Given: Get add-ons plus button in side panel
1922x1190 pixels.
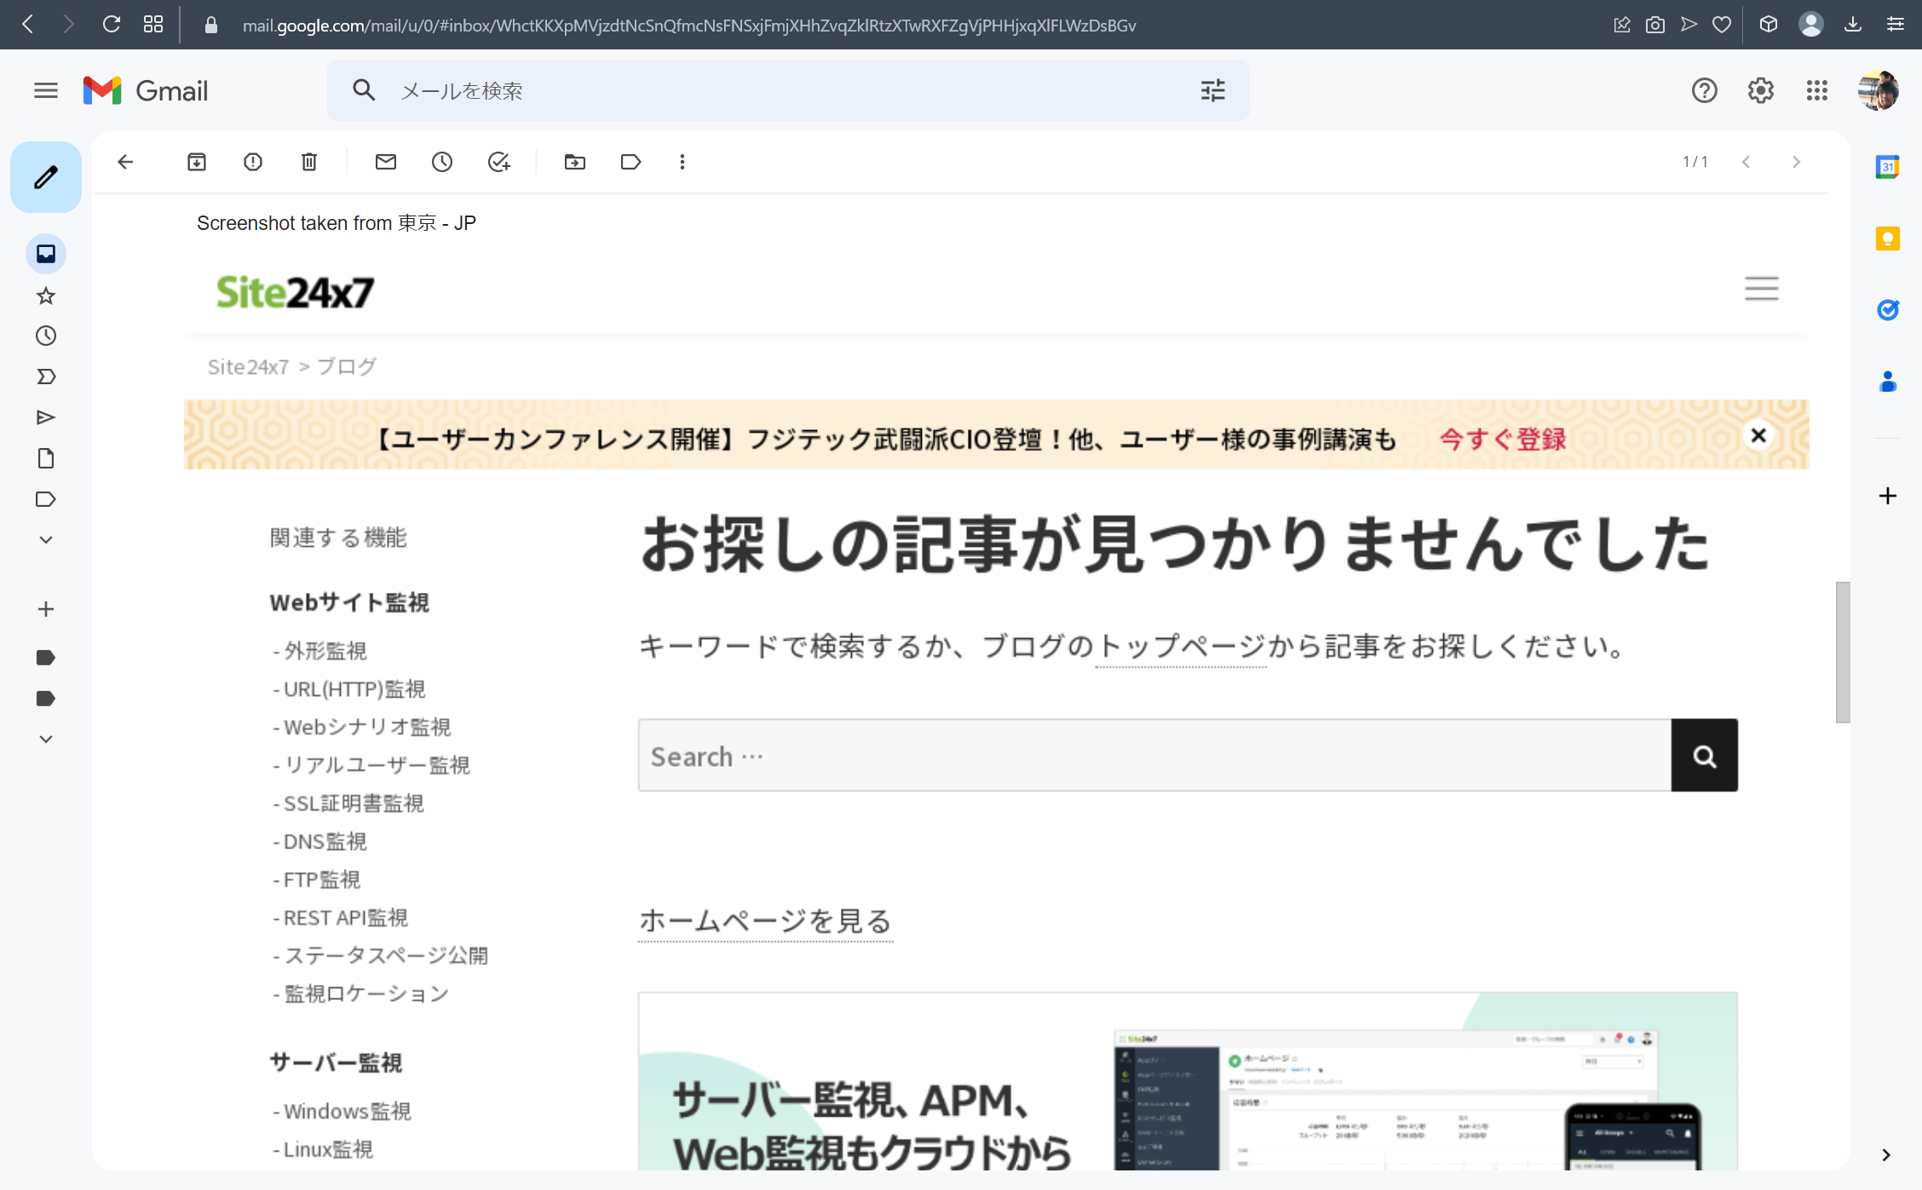Looking at the screenshot, I should point(1888,496).
